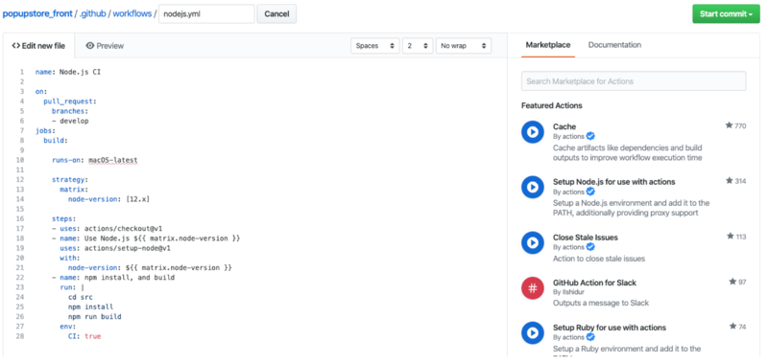Screen dimensions: 768x363
Task: Click the star icon showing 314
Action: coord(730,181)
